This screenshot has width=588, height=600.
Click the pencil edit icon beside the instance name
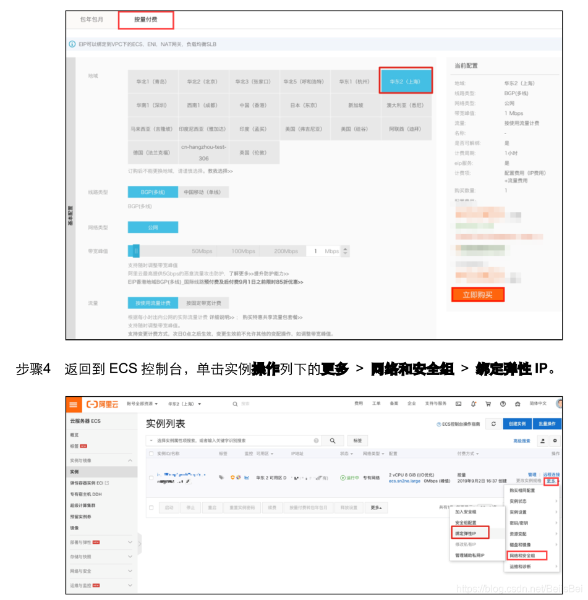[x=188, y=481]
